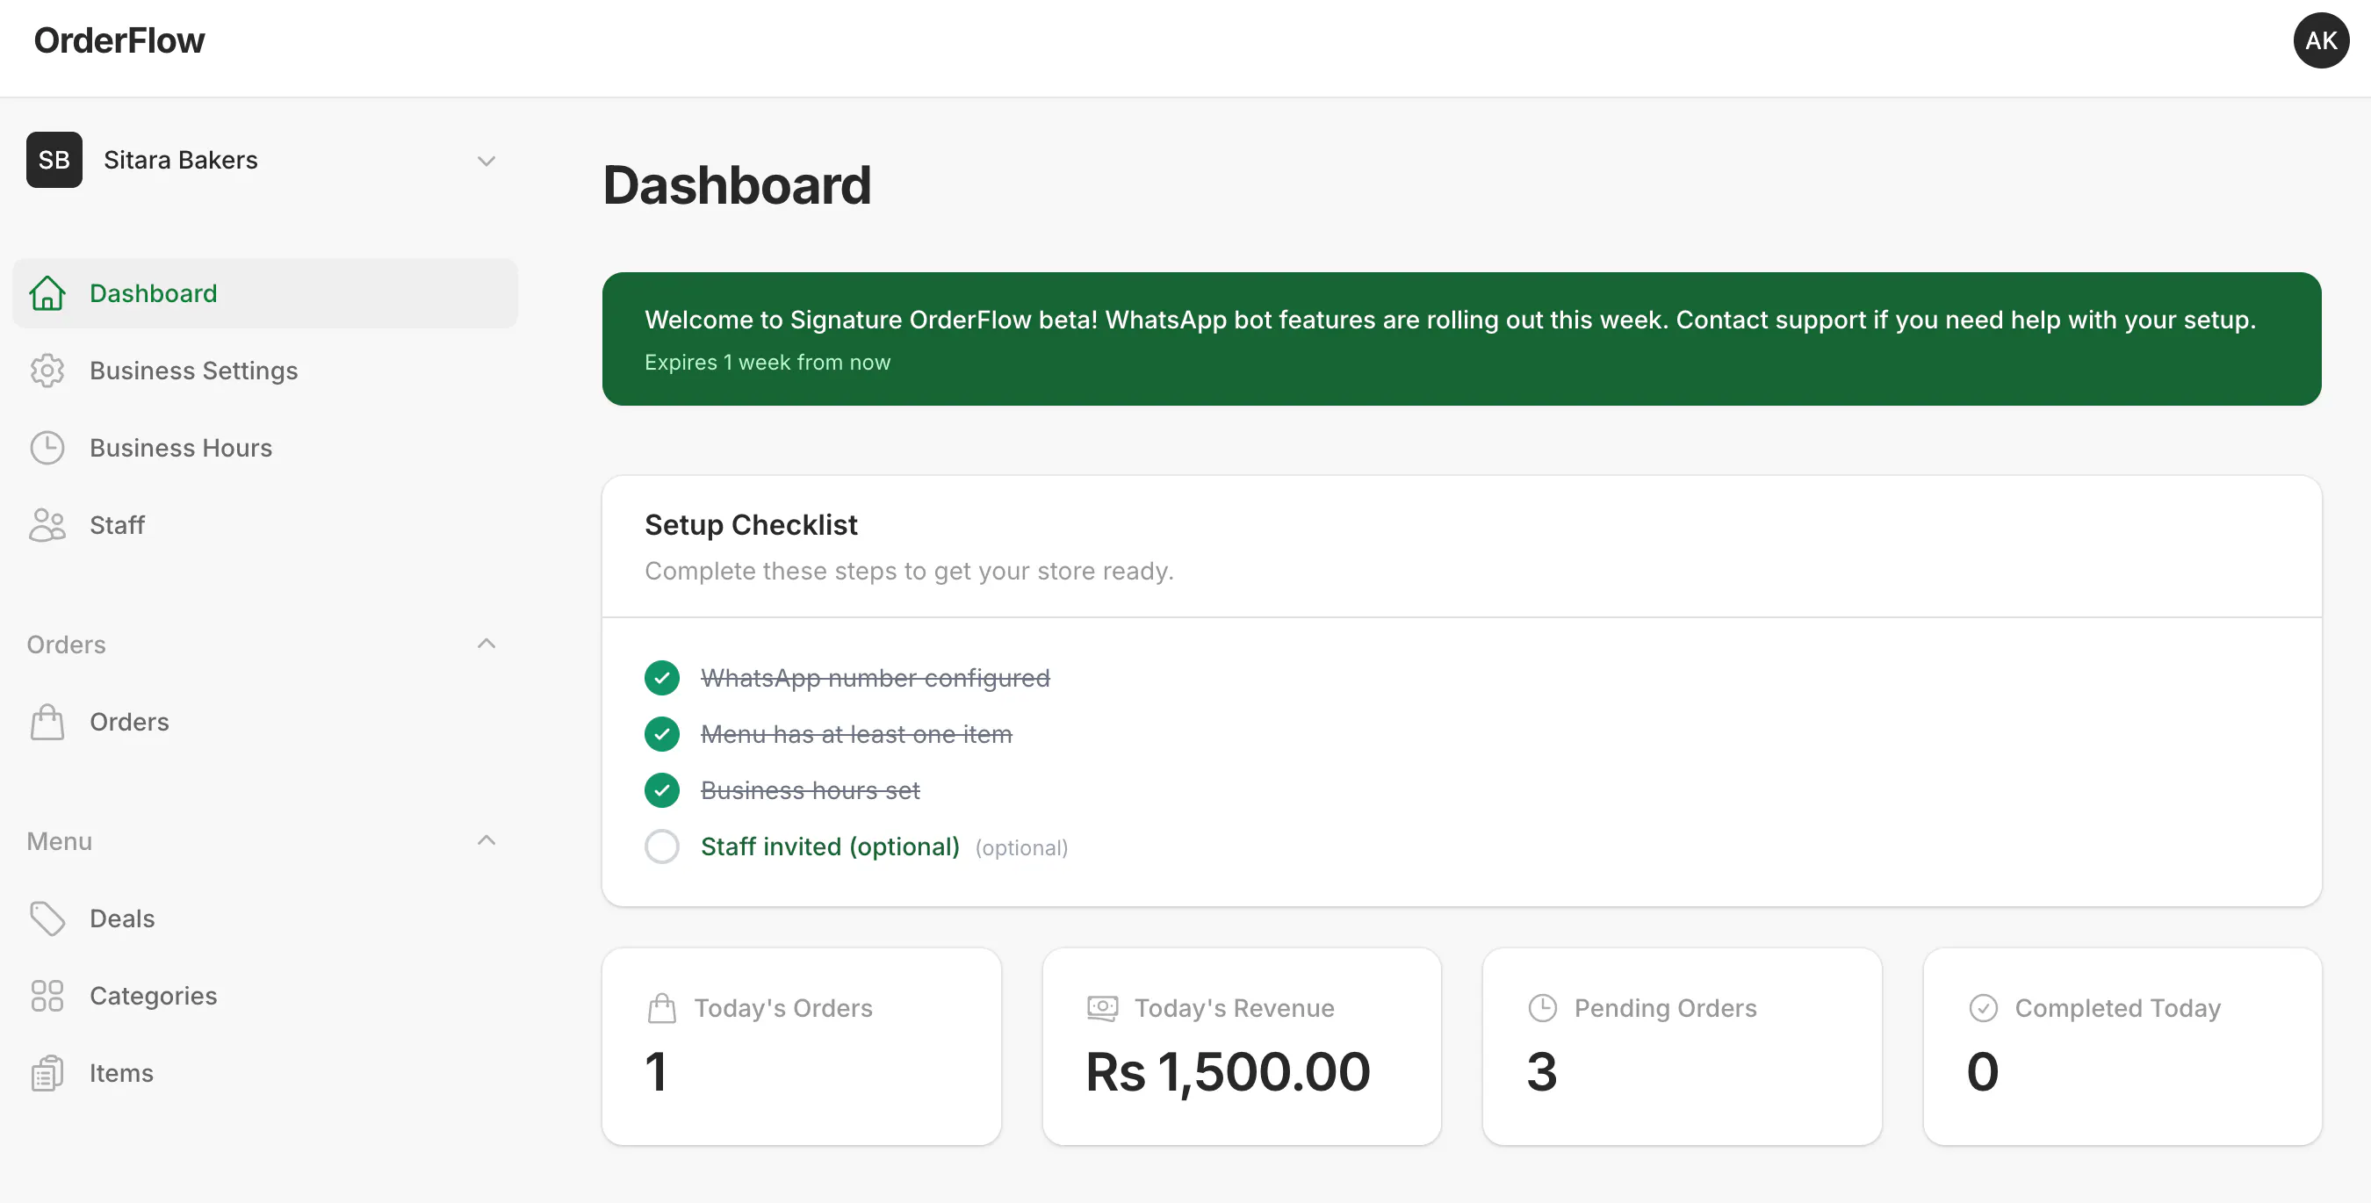Screen dimensions: 2371x1203
Task: Click the check icon in Completed Today card
Action: (1984, 1009)
